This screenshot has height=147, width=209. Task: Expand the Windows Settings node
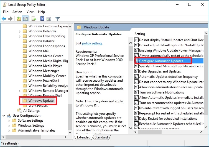[9, 126]
